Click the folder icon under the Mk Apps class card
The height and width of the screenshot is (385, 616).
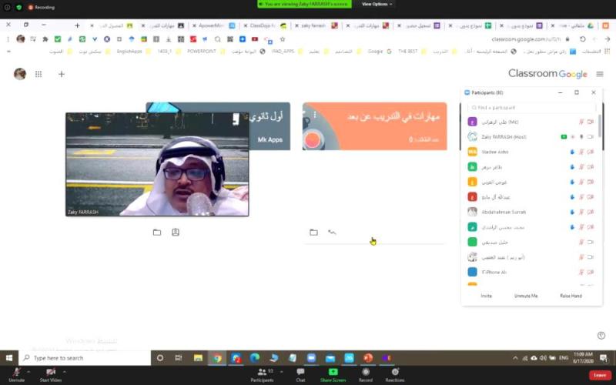(157, 233)
